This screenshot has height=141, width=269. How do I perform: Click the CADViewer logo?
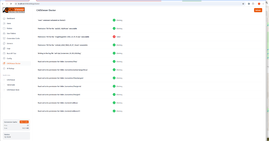[x=14, y=10]
